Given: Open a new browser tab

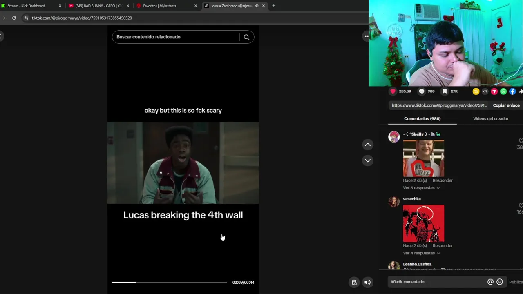Looking at the screenshot, I should [x=274, y=6].
